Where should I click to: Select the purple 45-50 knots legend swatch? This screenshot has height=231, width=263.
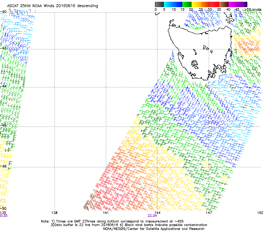(243, 4)
